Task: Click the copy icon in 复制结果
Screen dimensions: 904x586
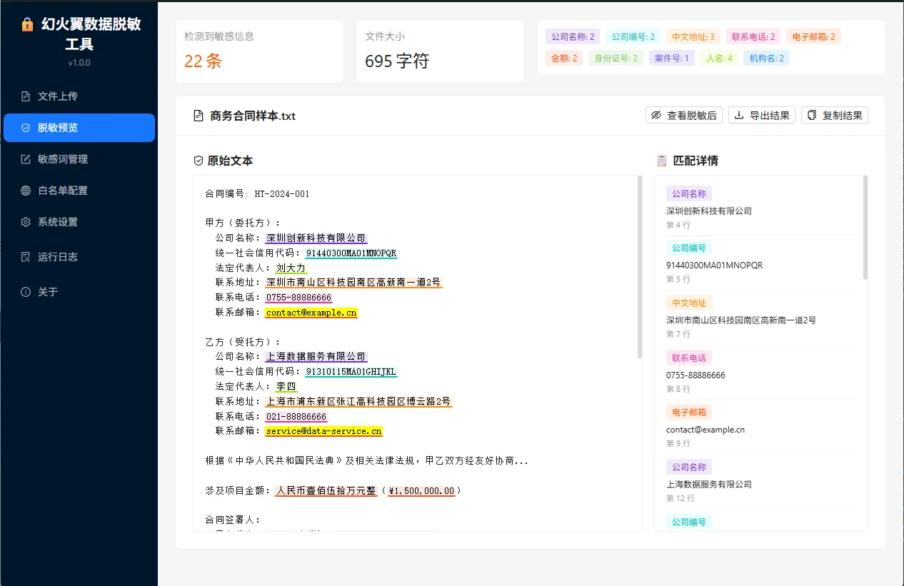Action: 812,115
